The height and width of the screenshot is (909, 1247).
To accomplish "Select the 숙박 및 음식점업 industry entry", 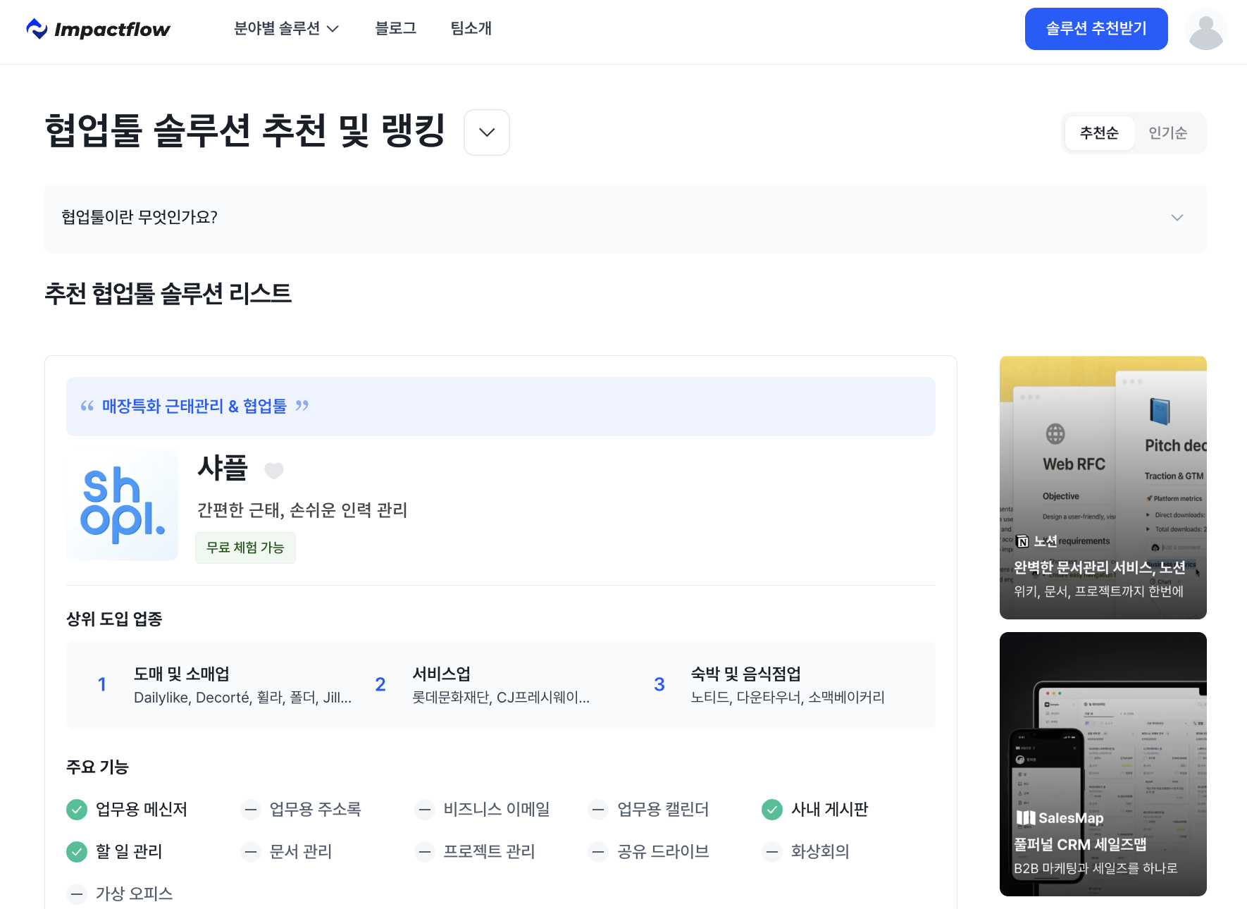I will [769, 685].
